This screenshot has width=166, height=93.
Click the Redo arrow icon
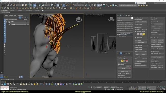click(x=5, y=5)
